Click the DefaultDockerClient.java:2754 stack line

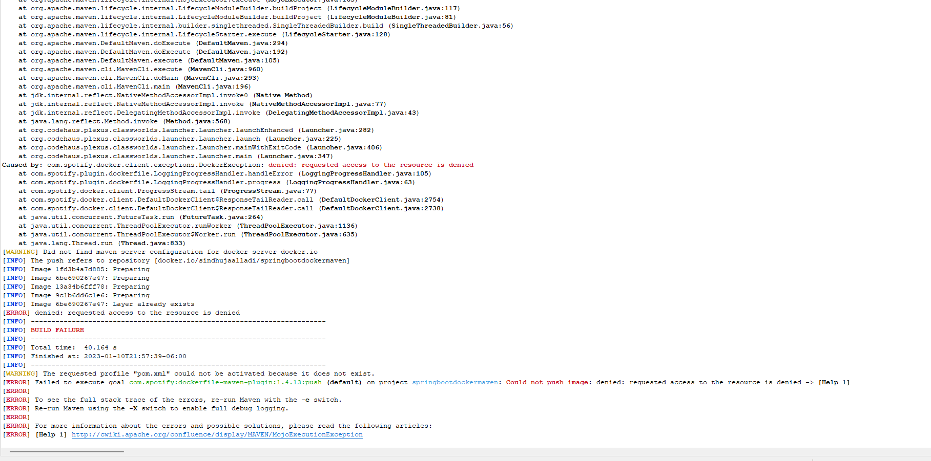point(231,200)
